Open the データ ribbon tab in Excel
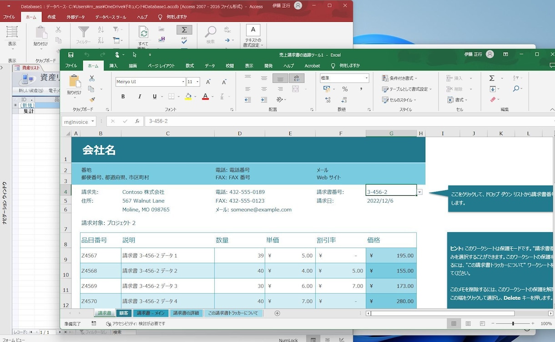This screenshot has height=342, width=555. click(x=210, y=65)
